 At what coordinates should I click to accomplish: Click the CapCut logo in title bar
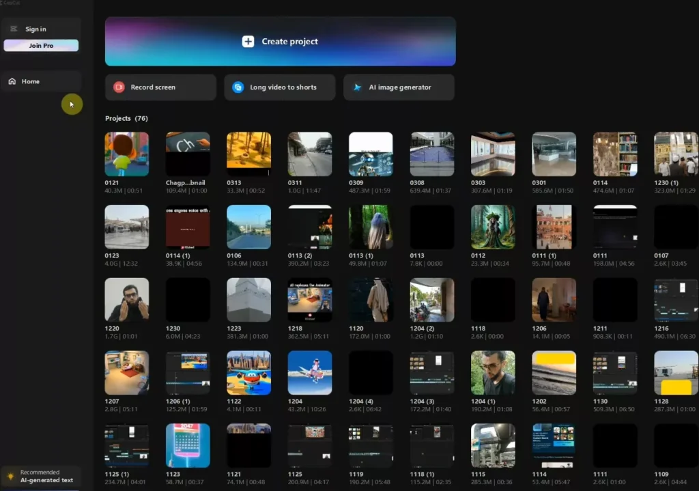click(x=10, y=3)
